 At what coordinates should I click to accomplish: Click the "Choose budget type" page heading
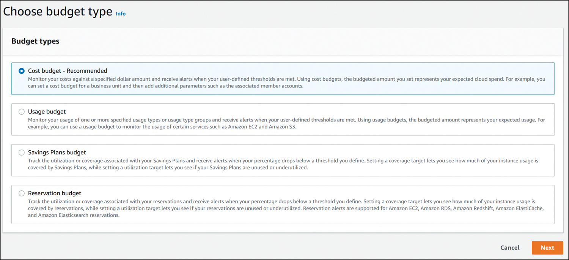[58, 11]
